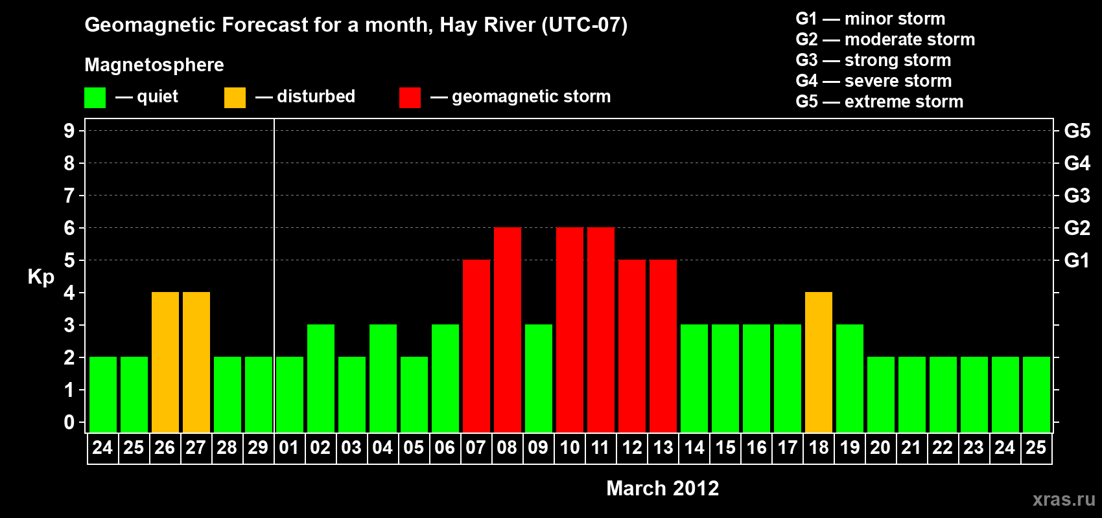Click the green bar for day 28
Viewport: 1102px width, 518px height.
(x=228, y=394)
